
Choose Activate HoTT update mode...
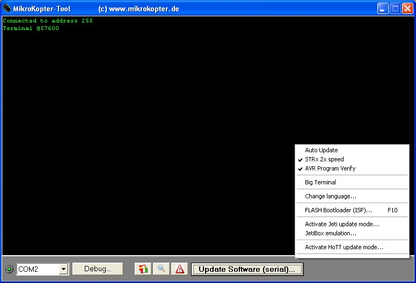pos(344,247)
